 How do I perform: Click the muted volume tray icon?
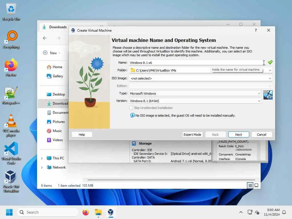pos(257,212)
